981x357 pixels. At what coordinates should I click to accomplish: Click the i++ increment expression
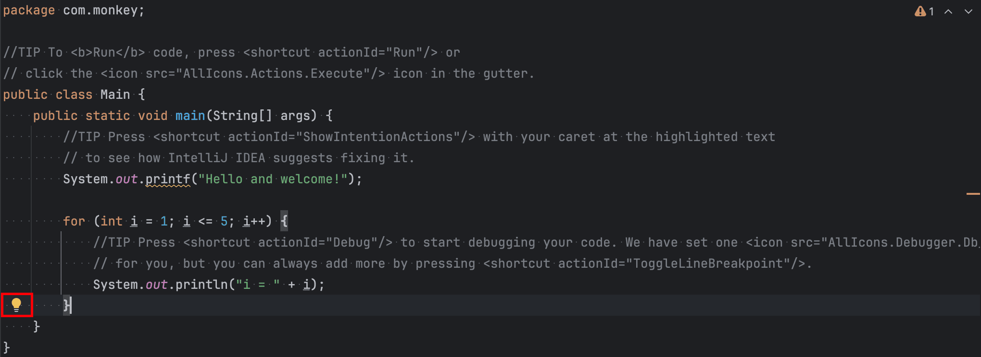(x=254, y=221)
